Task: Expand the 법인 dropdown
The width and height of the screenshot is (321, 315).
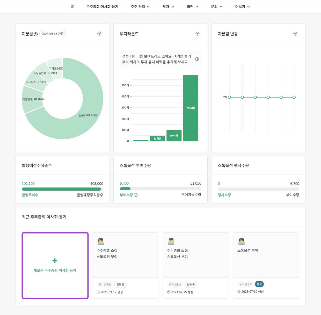Action: [192, 6]
